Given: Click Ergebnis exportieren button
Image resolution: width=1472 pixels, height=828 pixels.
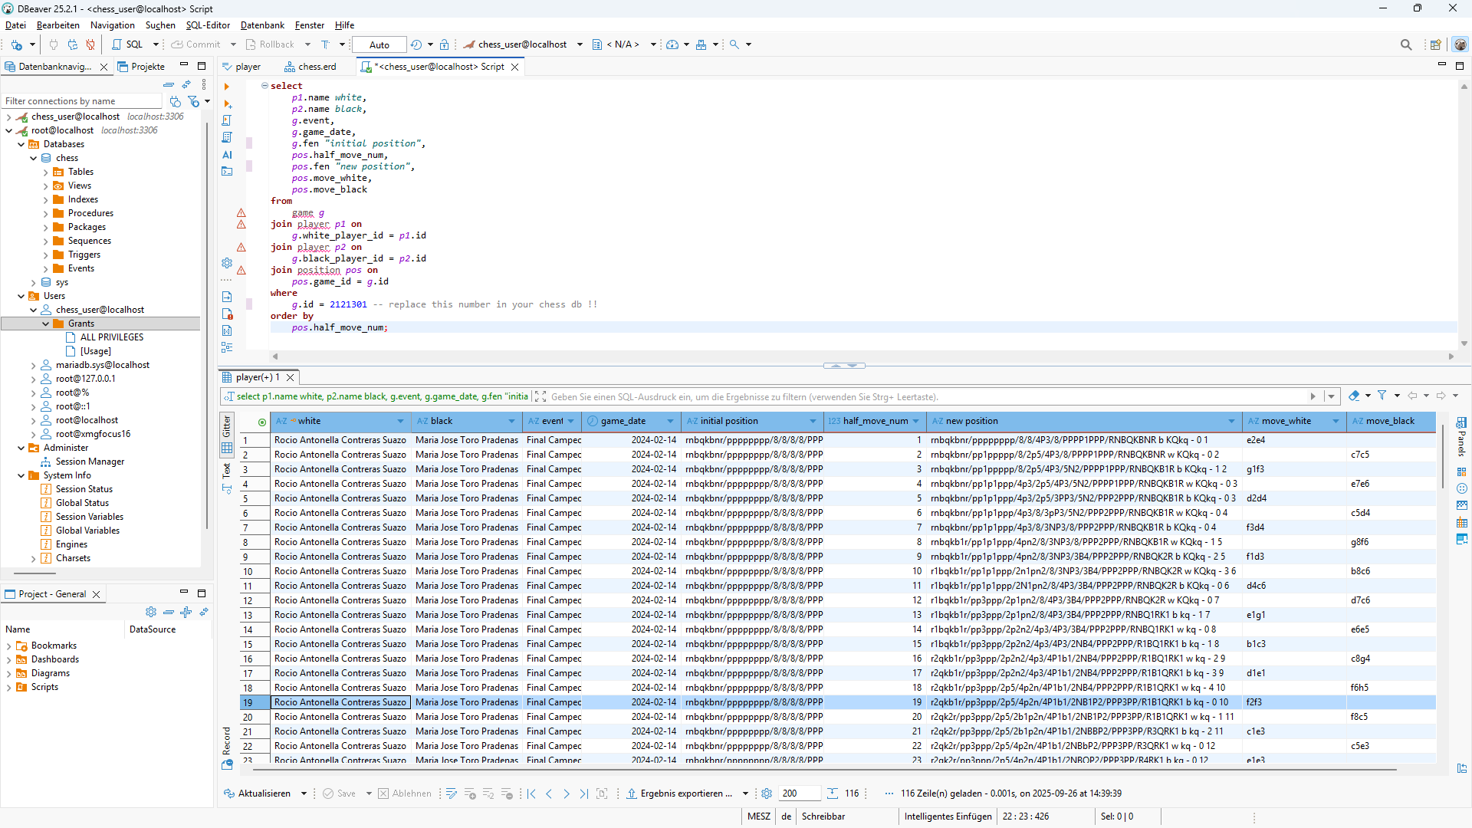Looking at the screenshot, I should pyautogui.click(x=679, y=793).
